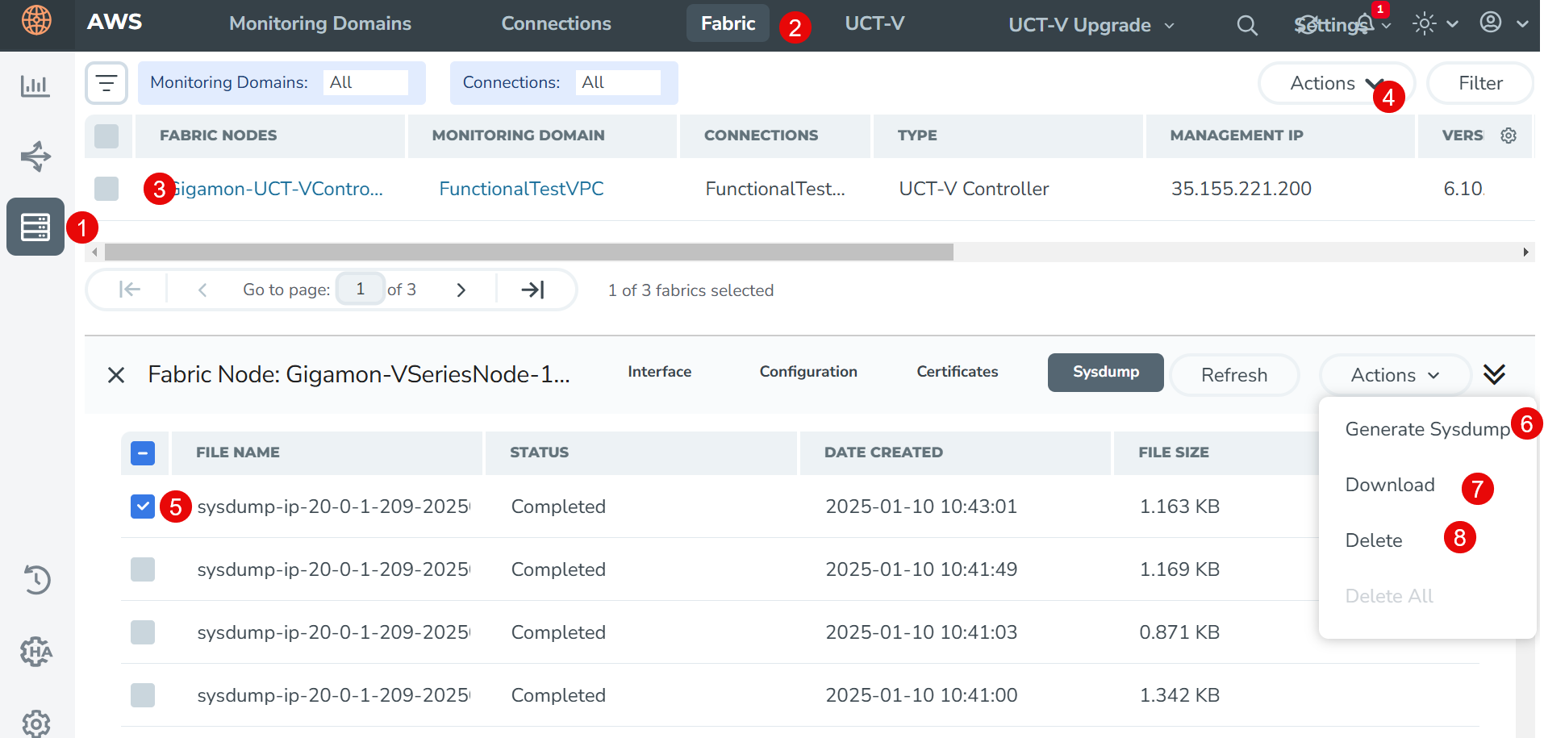This screenshot has width=1544, height=738.
Task: Click the filter list icon beside Monitoring Domains
Action: coord(106,83)
